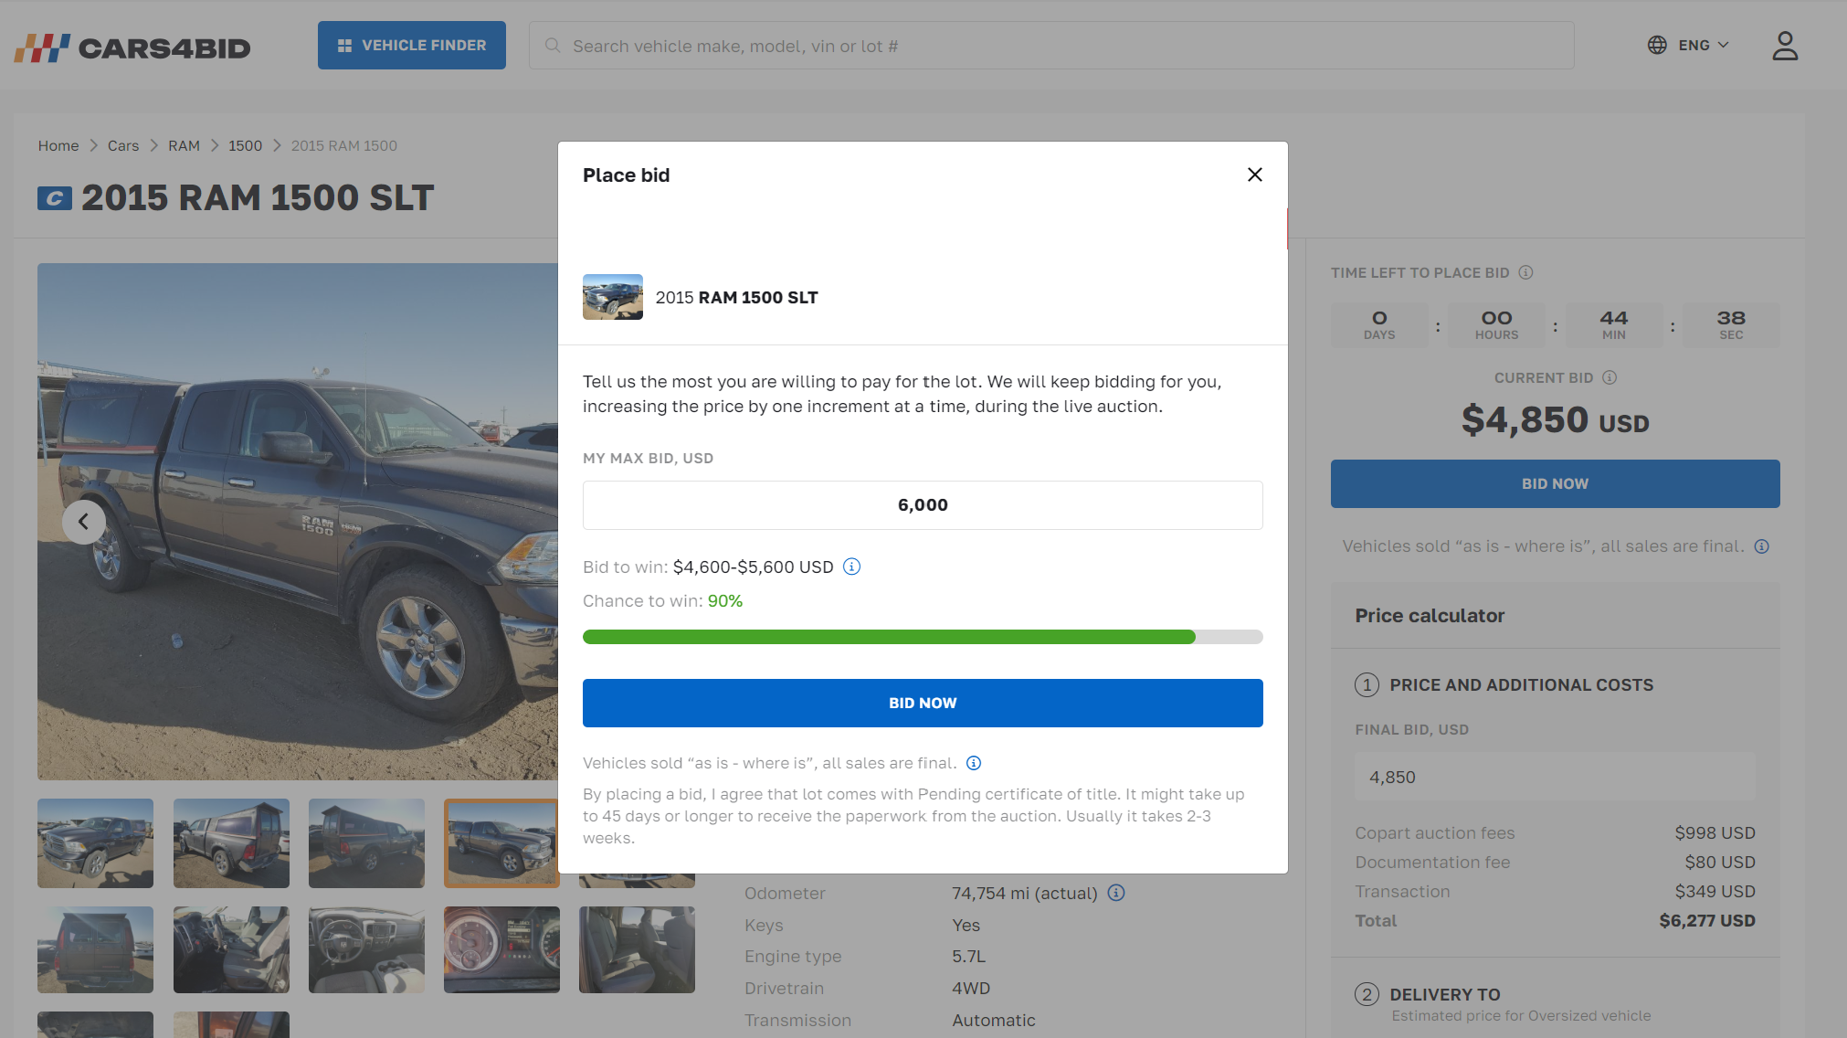Select the second thumbnail with camper shell
Viewport: 1847px width, 1038px height.
(x=231, y=843)
